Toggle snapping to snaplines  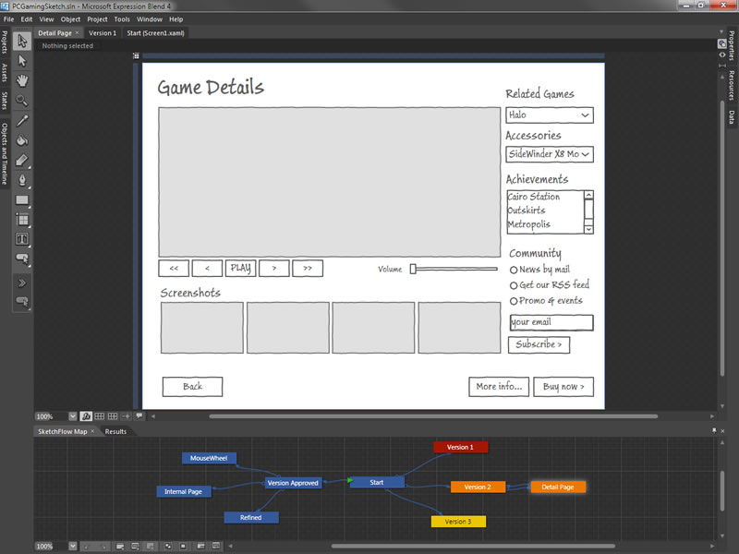(126, 416)
